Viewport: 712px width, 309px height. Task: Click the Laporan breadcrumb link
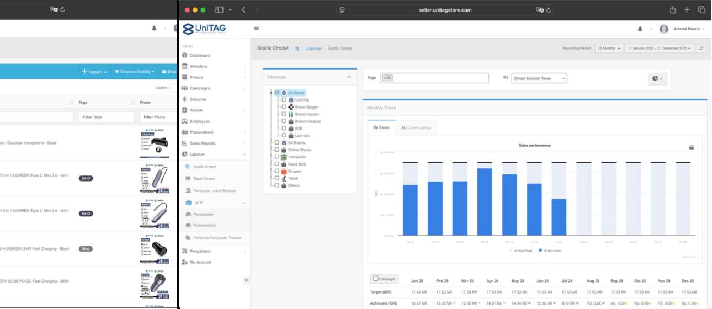point(314,49)
